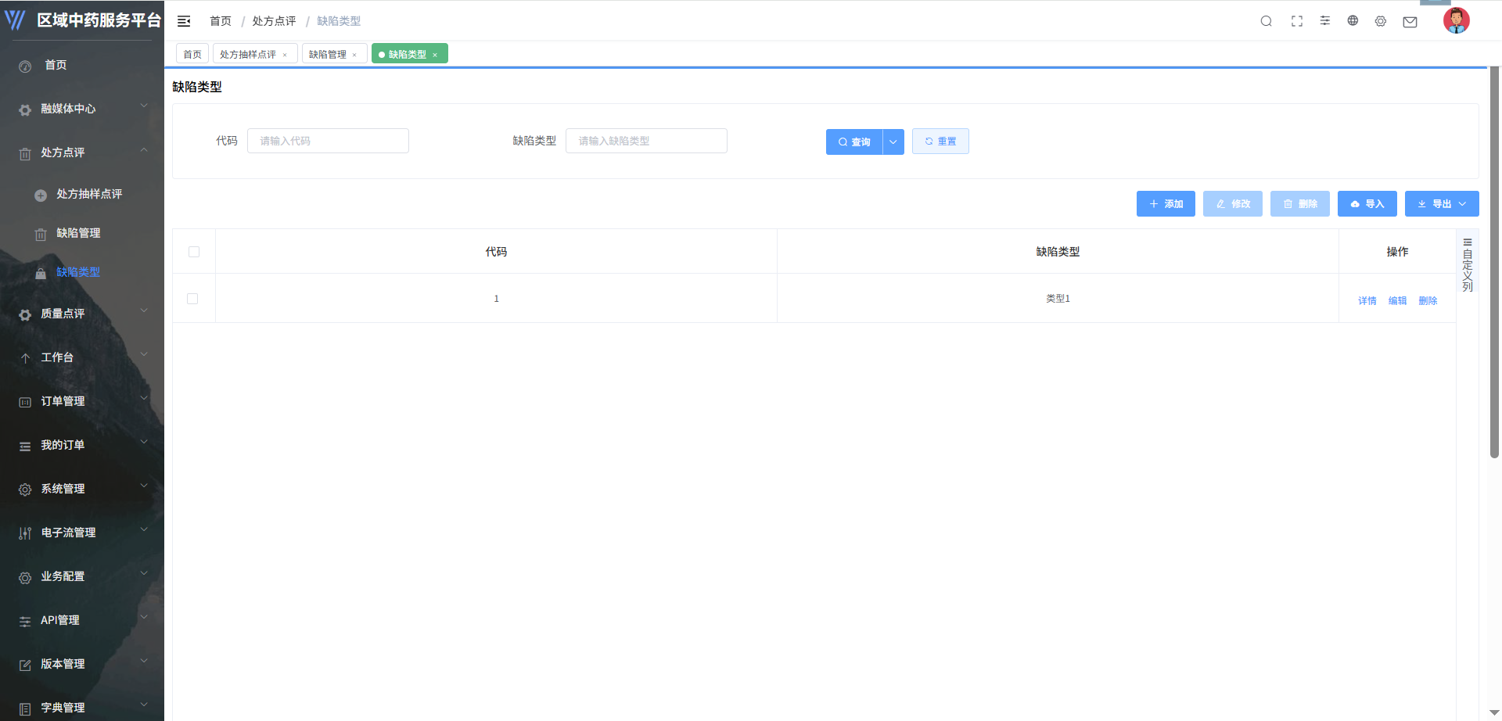Click 首页 in the breadcrumb
This screenshot has width=1502, height=721.
pyautogui.click(x=221, y=21)
